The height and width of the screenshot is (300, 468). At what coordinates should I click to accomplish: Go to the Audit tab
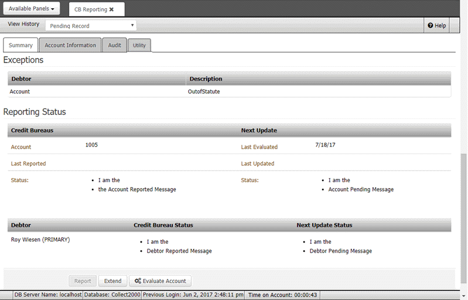115,45
